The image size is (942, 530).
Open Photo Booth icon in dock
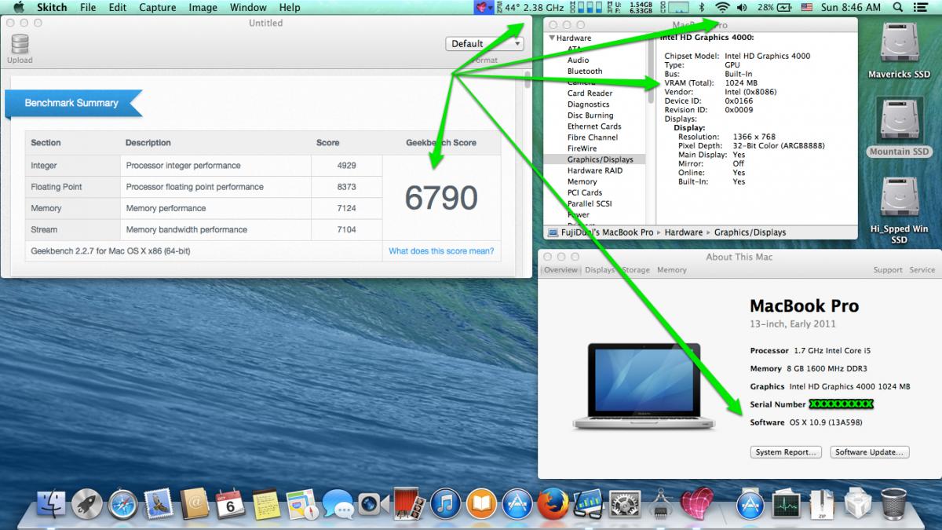(409, 503)
